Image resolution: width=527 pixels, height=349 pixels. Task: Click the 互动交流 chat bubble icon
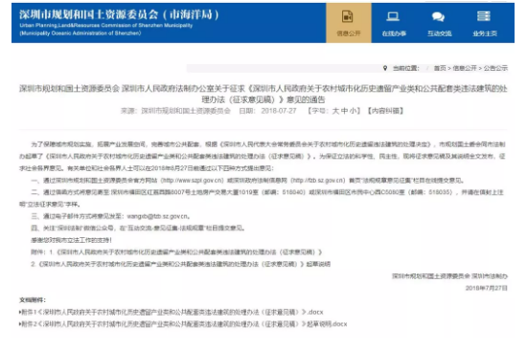438,16
